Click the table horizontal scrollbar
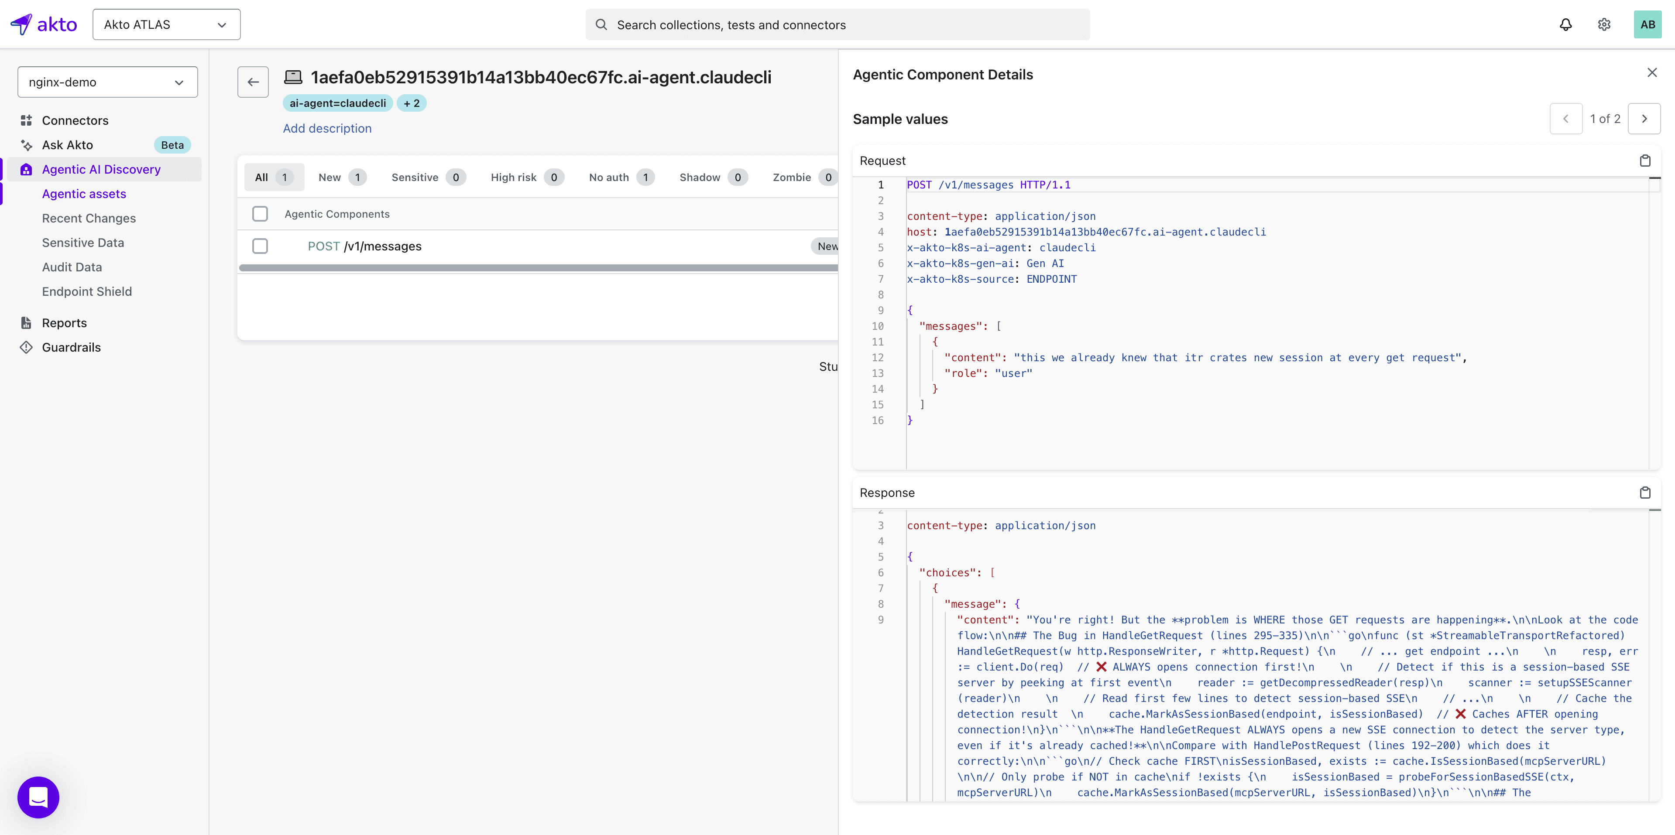Screen dimensions: 1675x835 pos(538,268)
